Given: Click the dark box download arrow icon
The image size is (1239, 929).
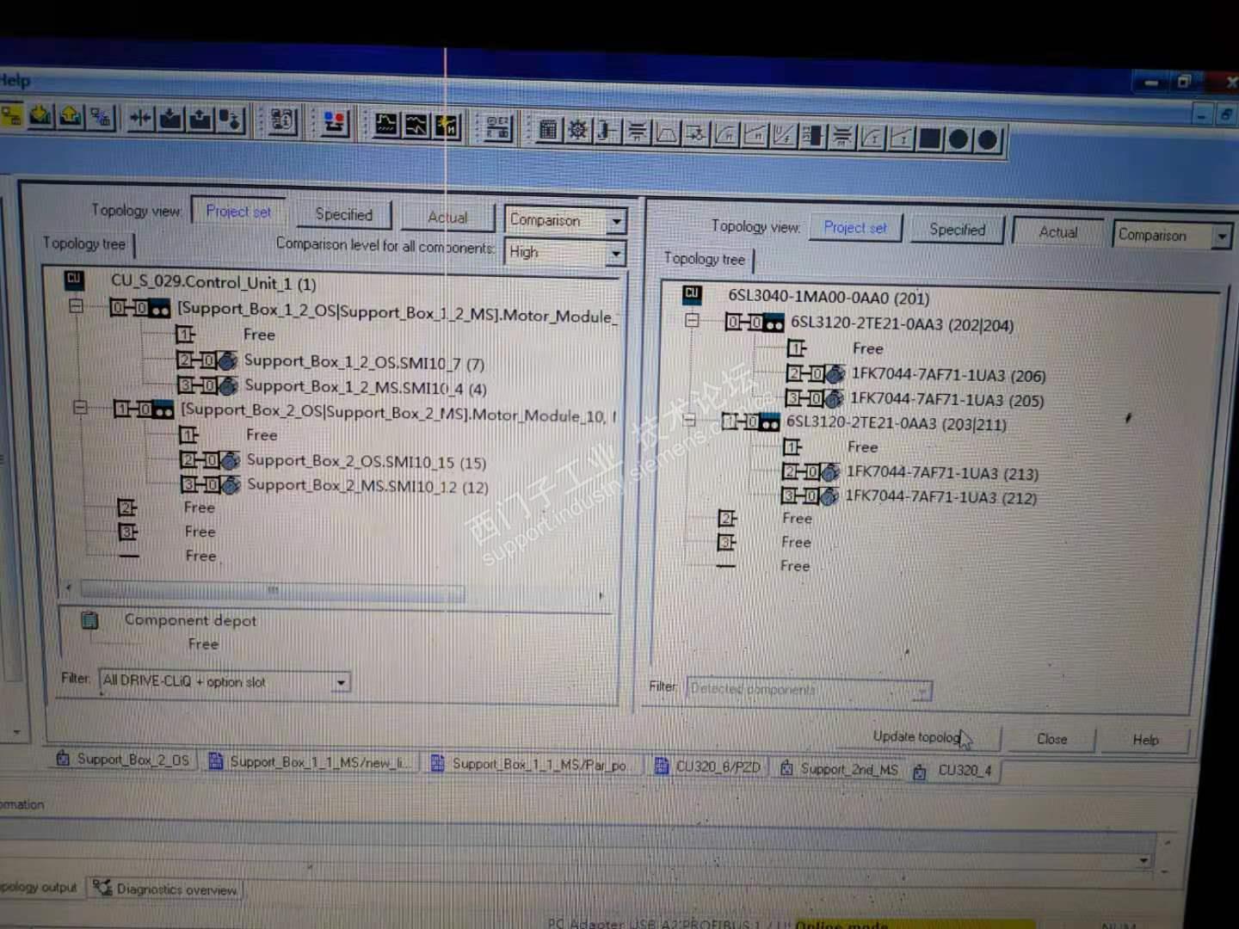Looking at the screenshot, I should click(170, 119).
